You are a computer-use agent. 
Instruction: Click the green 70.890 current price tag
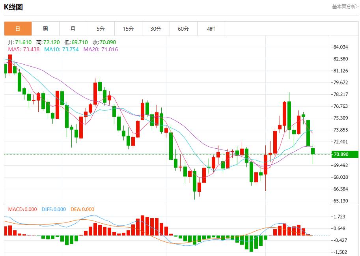345,154
